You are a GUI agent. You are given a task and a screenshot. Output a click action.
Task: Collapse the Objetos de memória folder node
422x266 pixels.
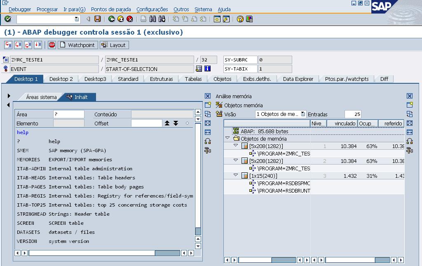click(x=228, y=139)
